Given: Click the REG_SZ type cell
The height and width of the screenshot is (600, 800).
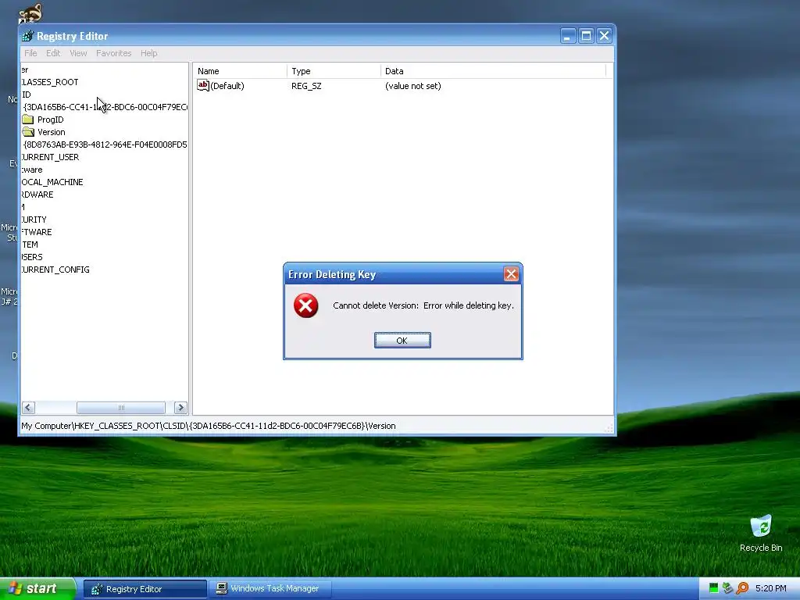Looking at the screenshot, I should click(x=306, y=86).
